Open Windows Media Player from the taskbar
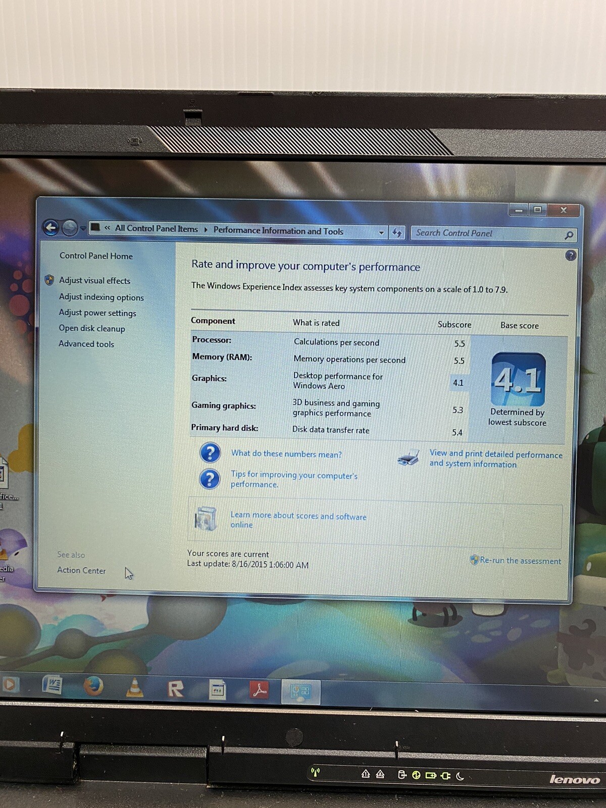The height and width of the screenshot is (808, 606). tap(10, 685)
